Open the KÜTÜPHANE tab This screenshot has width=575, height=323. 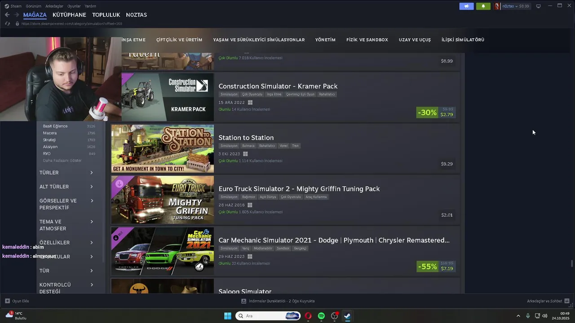click(x=69, y=15)
